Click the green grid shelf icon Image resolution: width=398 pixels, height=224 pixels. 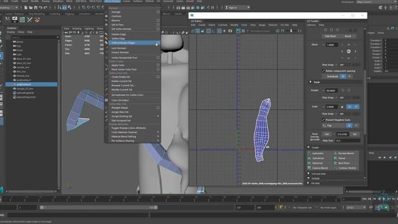click(22, 19)
